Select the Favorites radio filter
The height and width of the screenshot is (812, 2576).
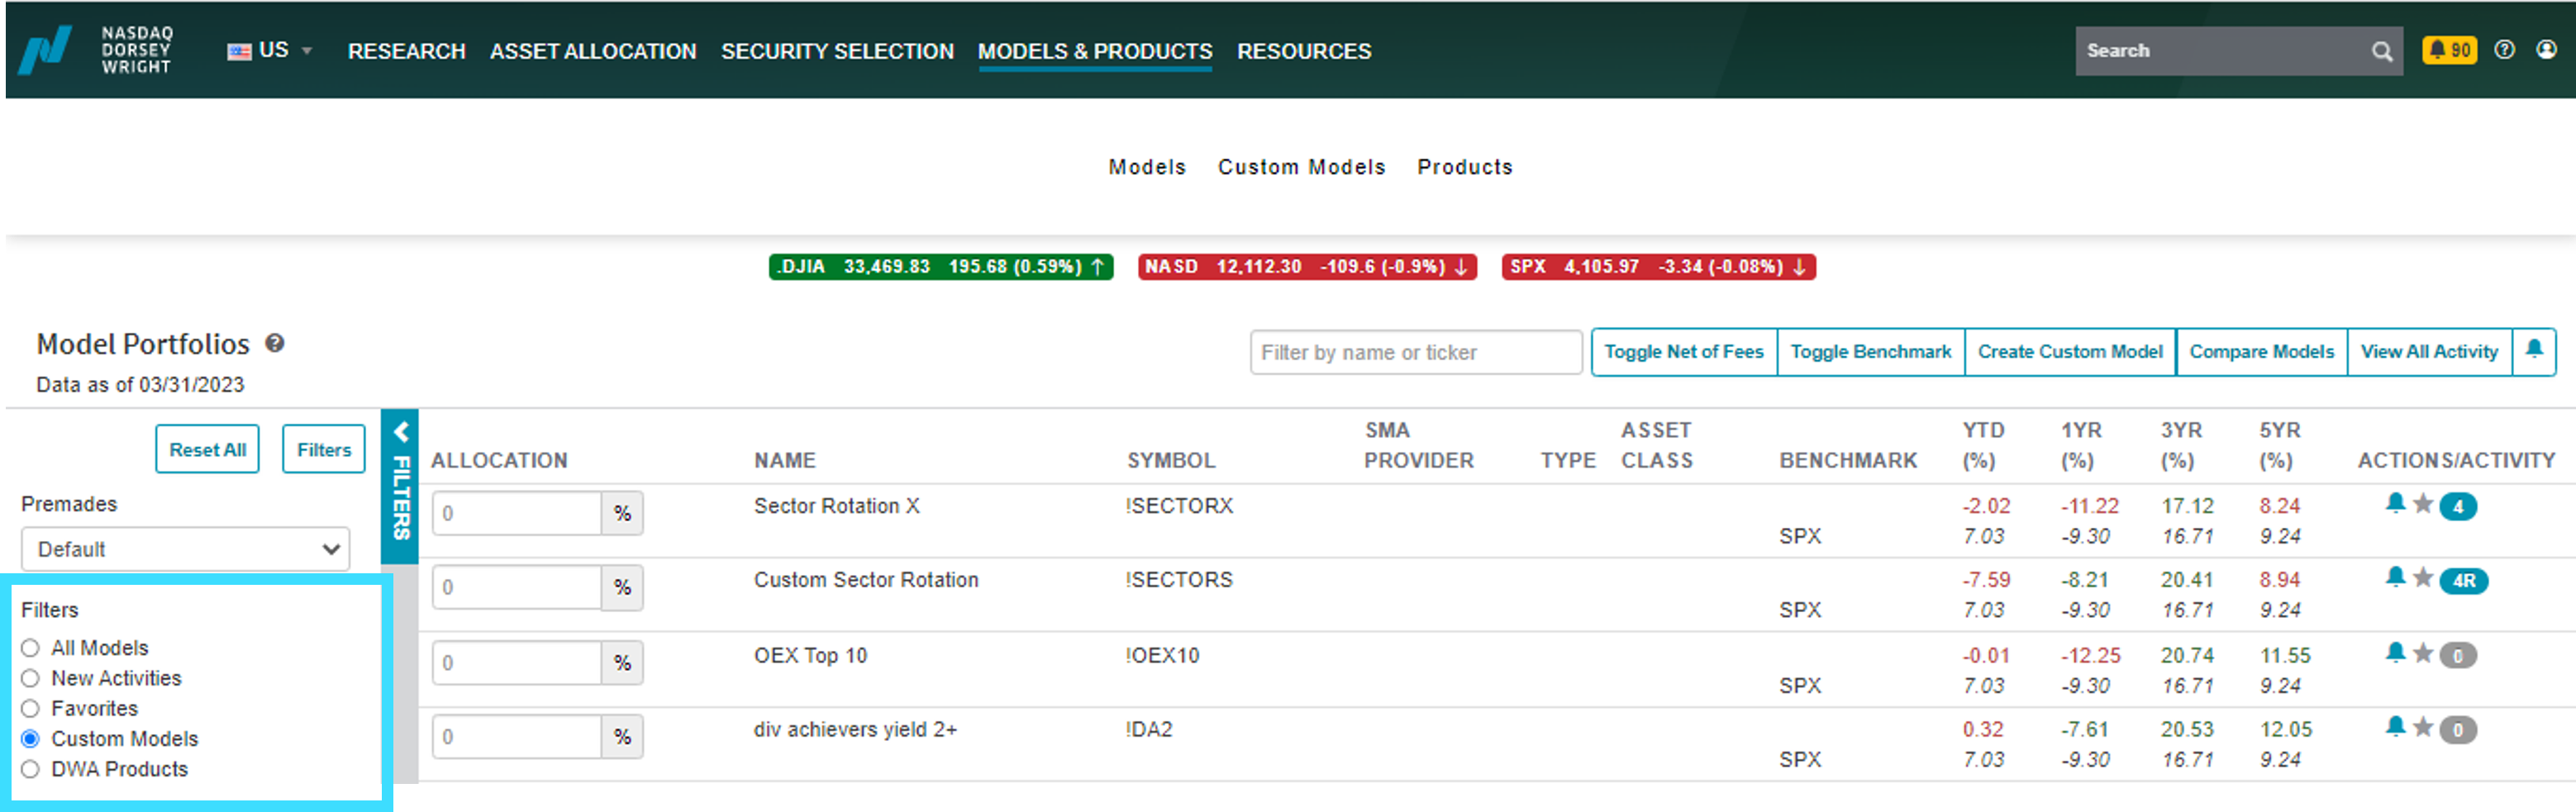click(x=30, y=708)
